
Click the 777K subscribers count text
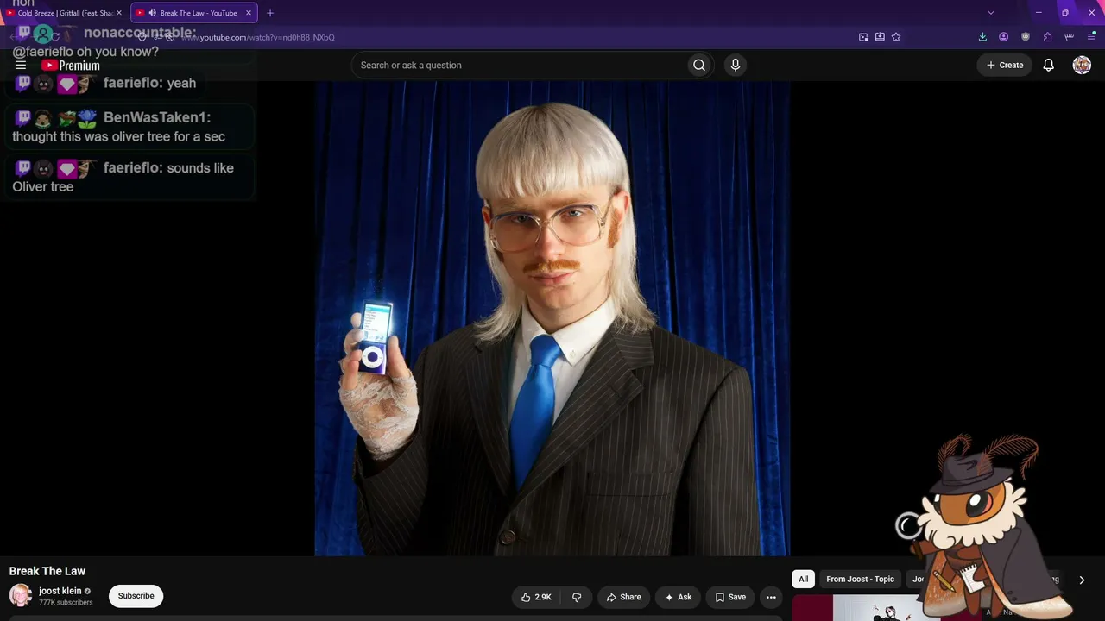click(x=66, y=603)
